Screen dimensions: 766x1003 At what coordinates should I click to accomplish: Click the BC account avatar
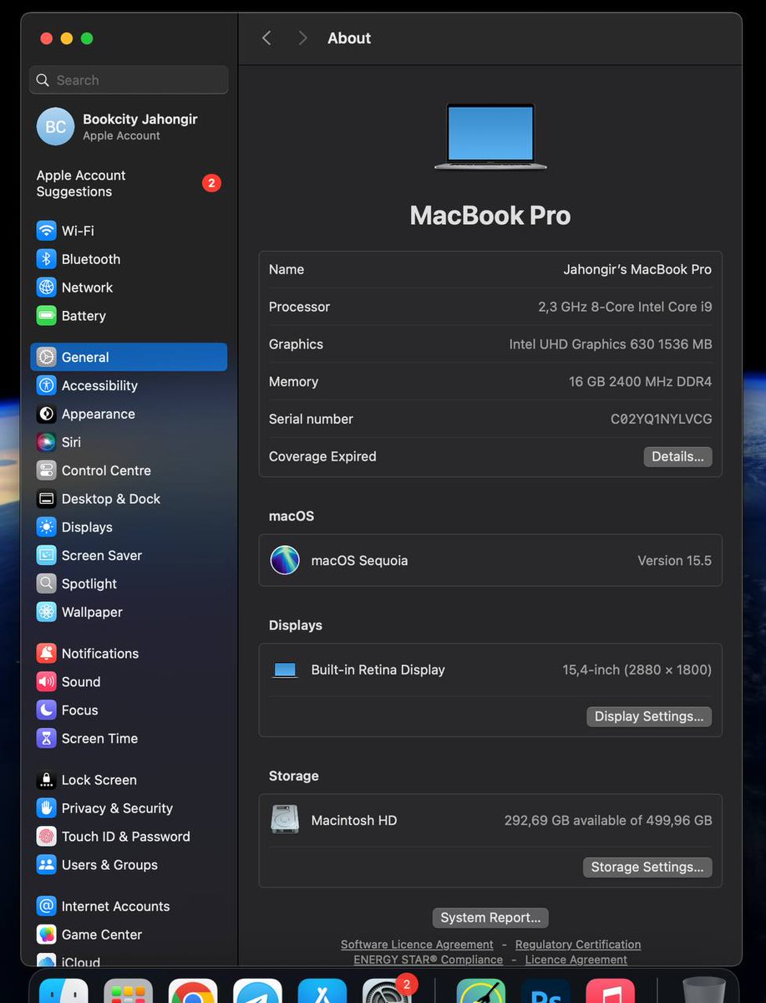55,127
